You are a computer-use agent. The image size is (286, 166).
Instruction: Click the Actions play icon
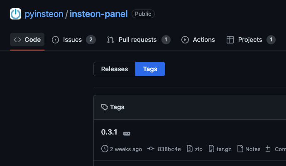185,40
